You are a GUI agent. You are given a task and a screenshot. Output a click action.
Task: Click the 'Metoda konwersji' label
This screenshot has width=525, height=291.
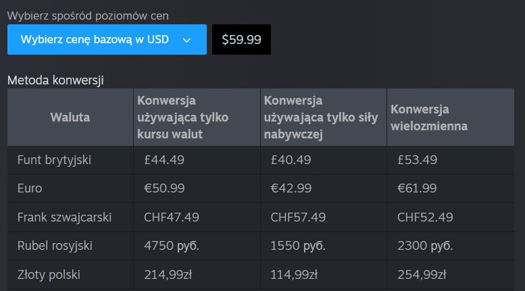coord(55,80)
